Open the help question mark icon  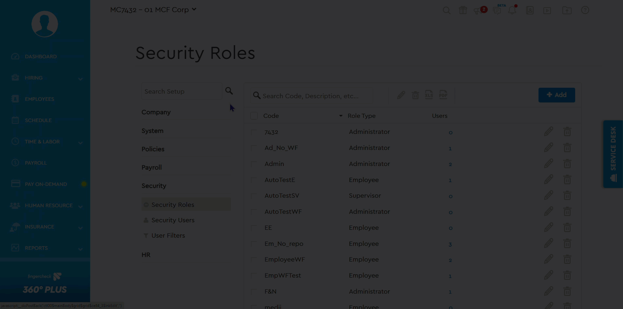coord(585,10)
